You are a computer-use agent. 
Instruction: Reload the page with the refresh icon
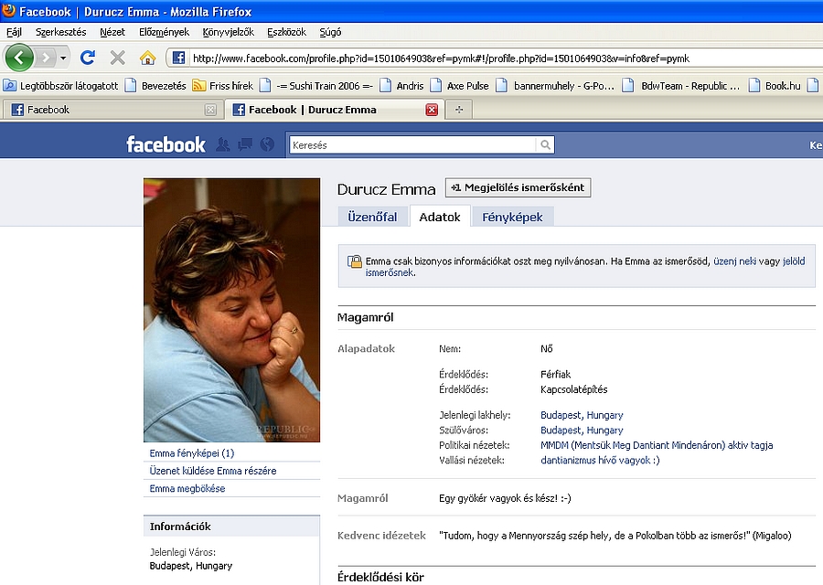tap(88, 58)
